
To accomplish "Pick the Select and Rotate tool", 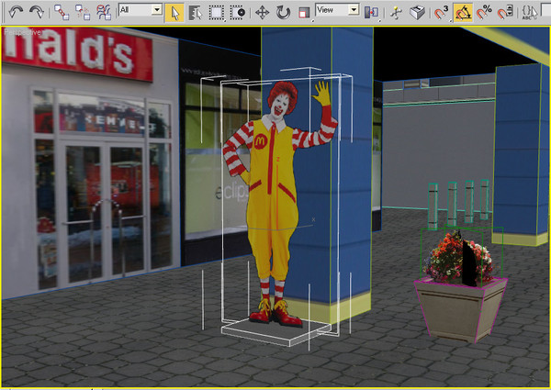I will pyautogui.click(x=283, y=13).
